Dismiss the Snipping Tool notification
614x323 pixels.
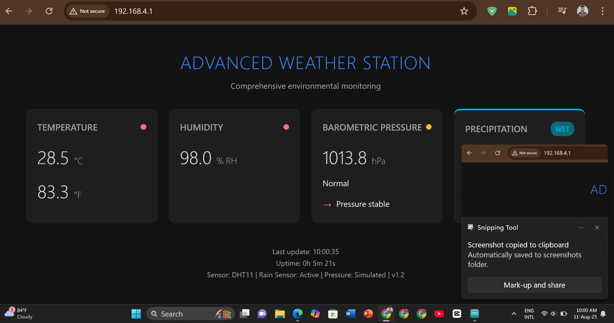point(597,228)
